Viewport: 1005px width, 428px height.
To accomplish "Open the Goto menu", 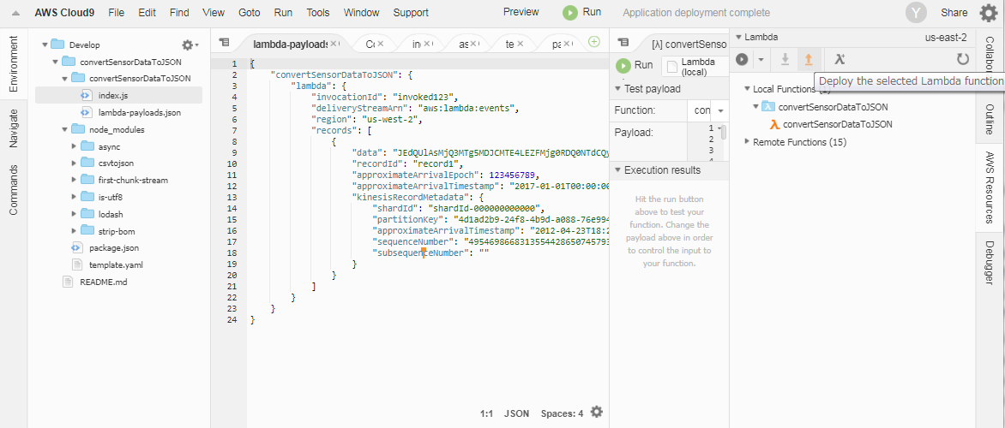I will click(249, 13).
